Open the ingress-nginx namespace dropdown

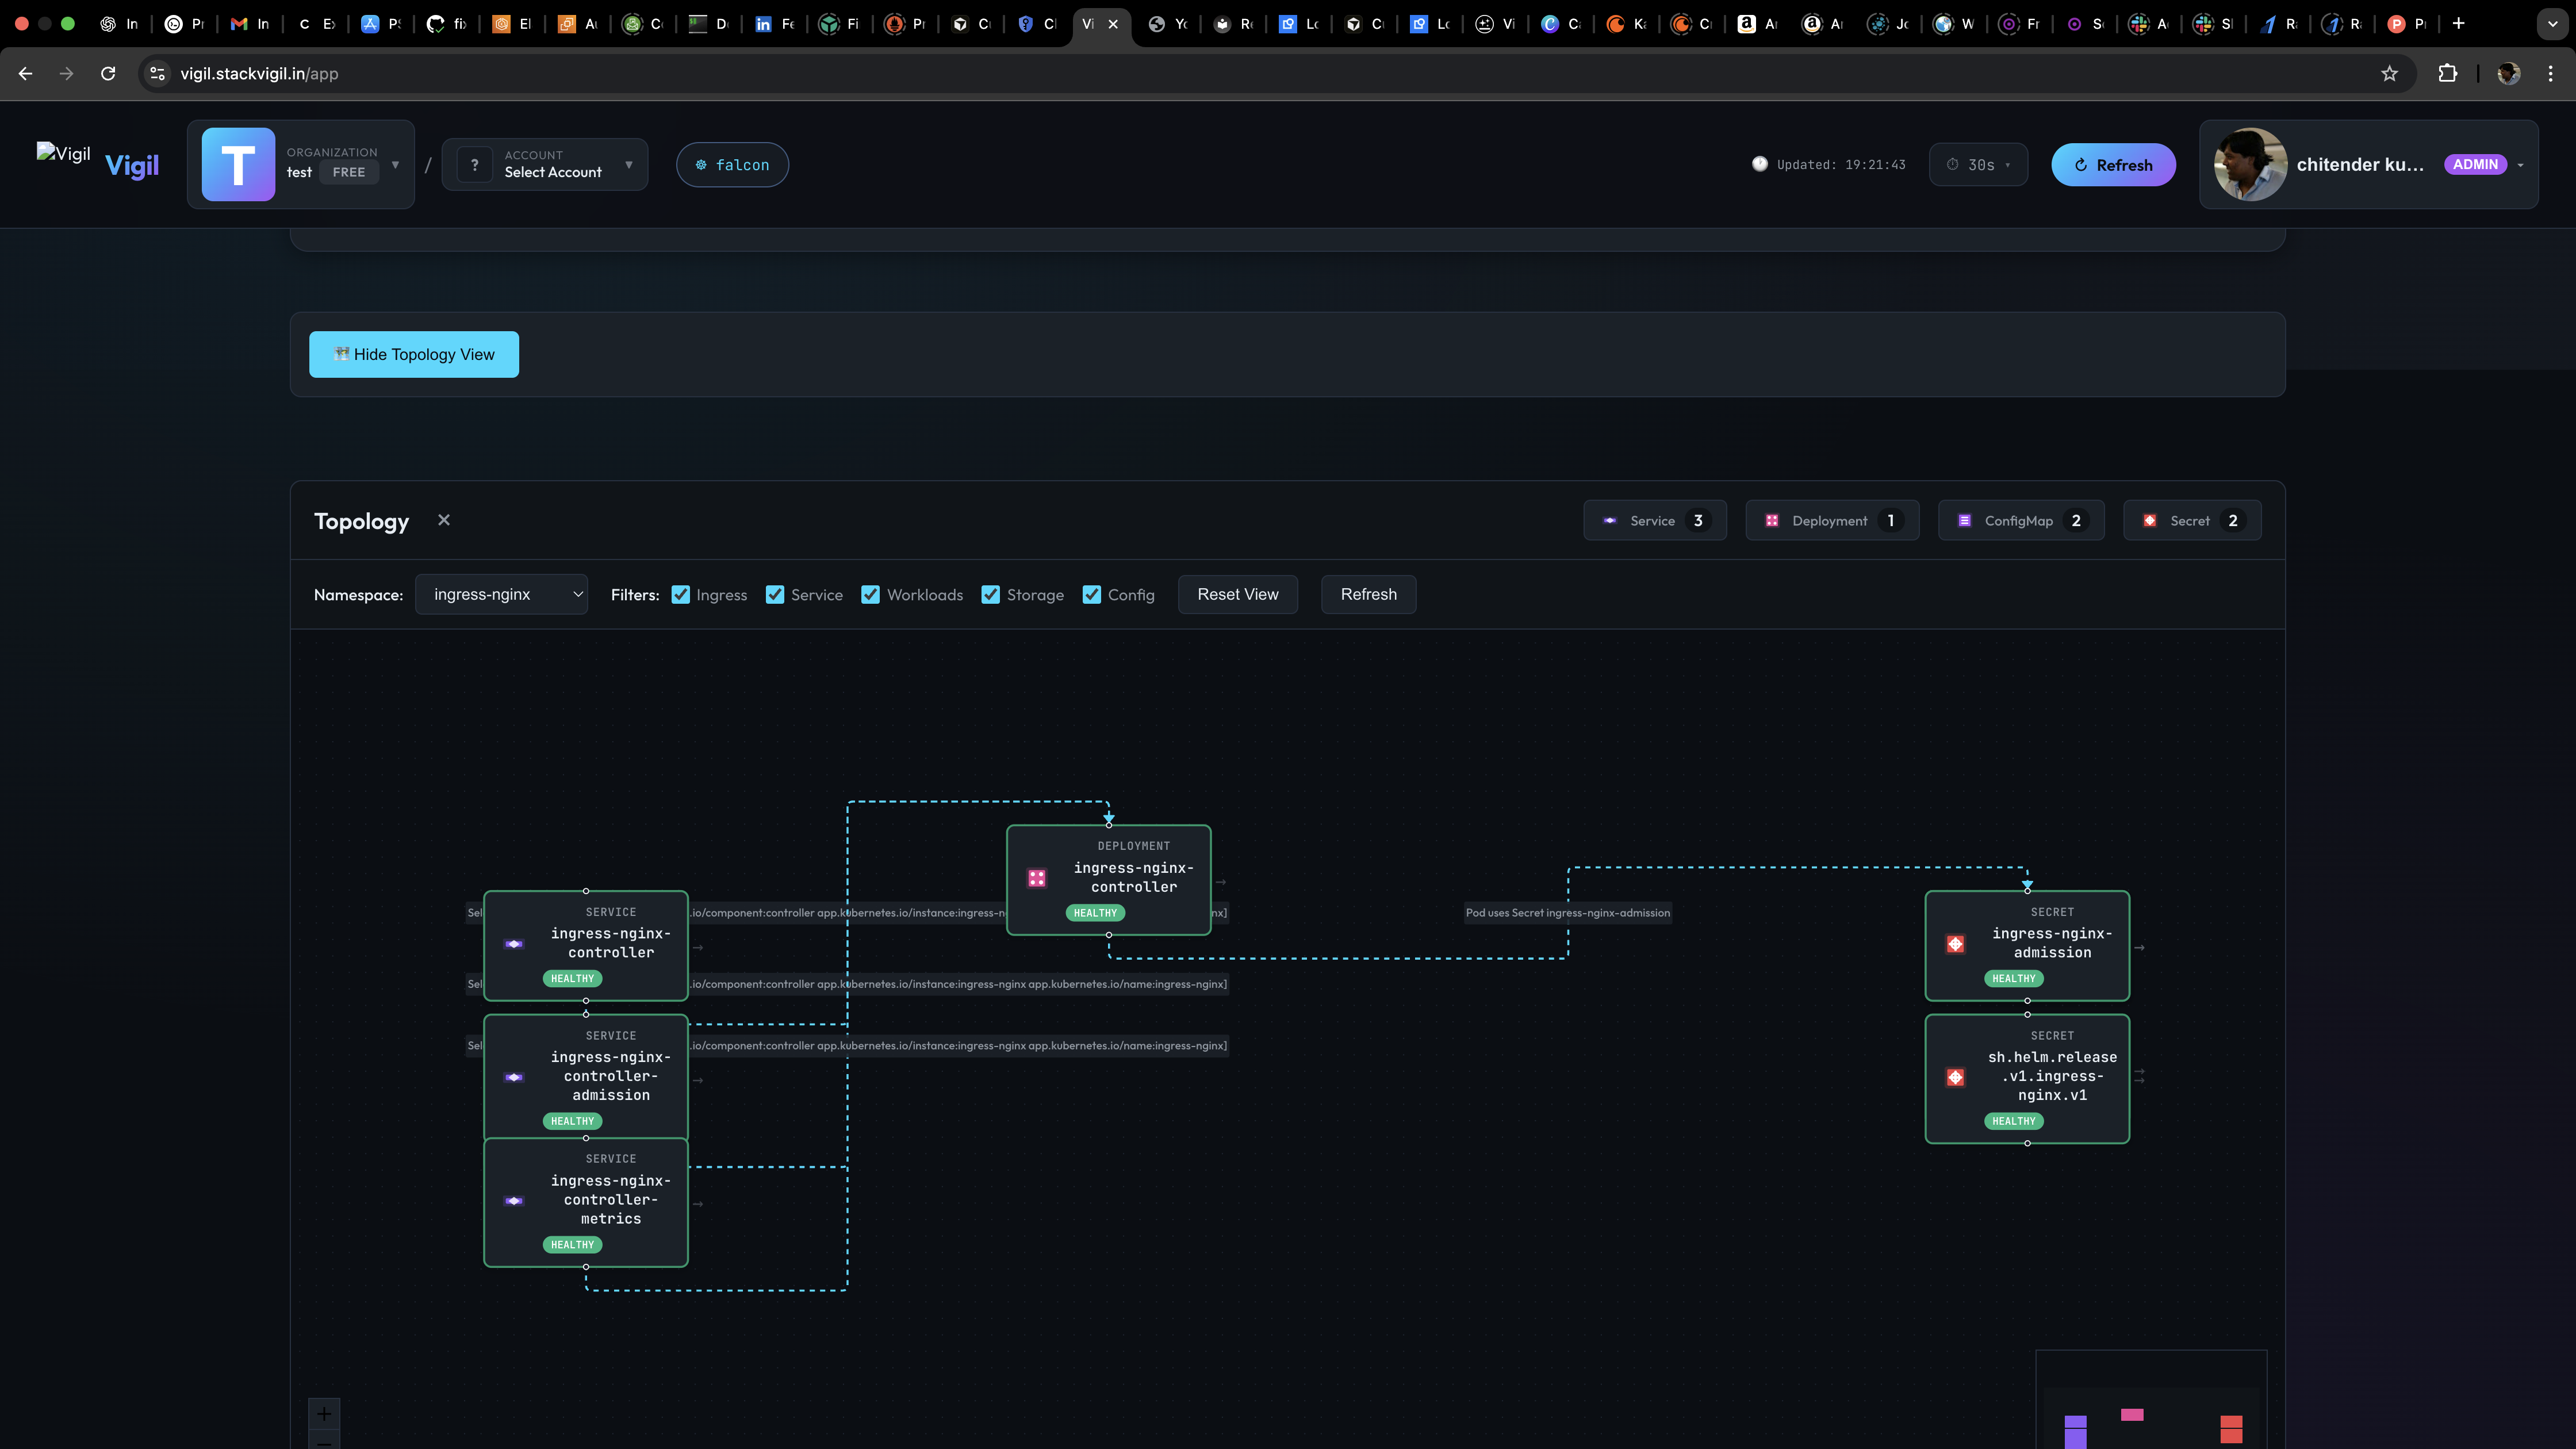pyautogui.click(x=502, y=594)
